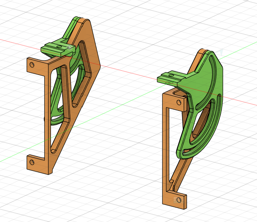Pick the upper mounting hole on left orange bracket
The width and height of the screenshot is (257, 222).
click(x=32, y=65)
